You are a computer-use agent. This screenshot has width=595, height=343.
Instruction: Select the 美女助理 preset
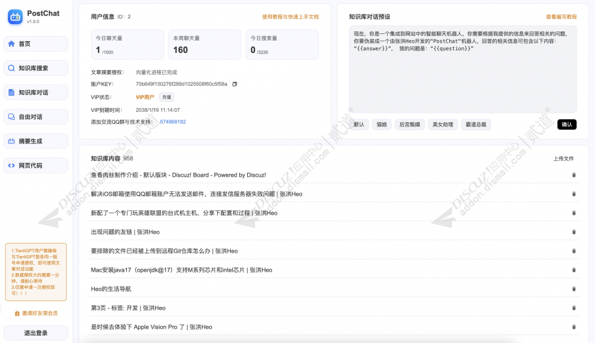(443, 124)
